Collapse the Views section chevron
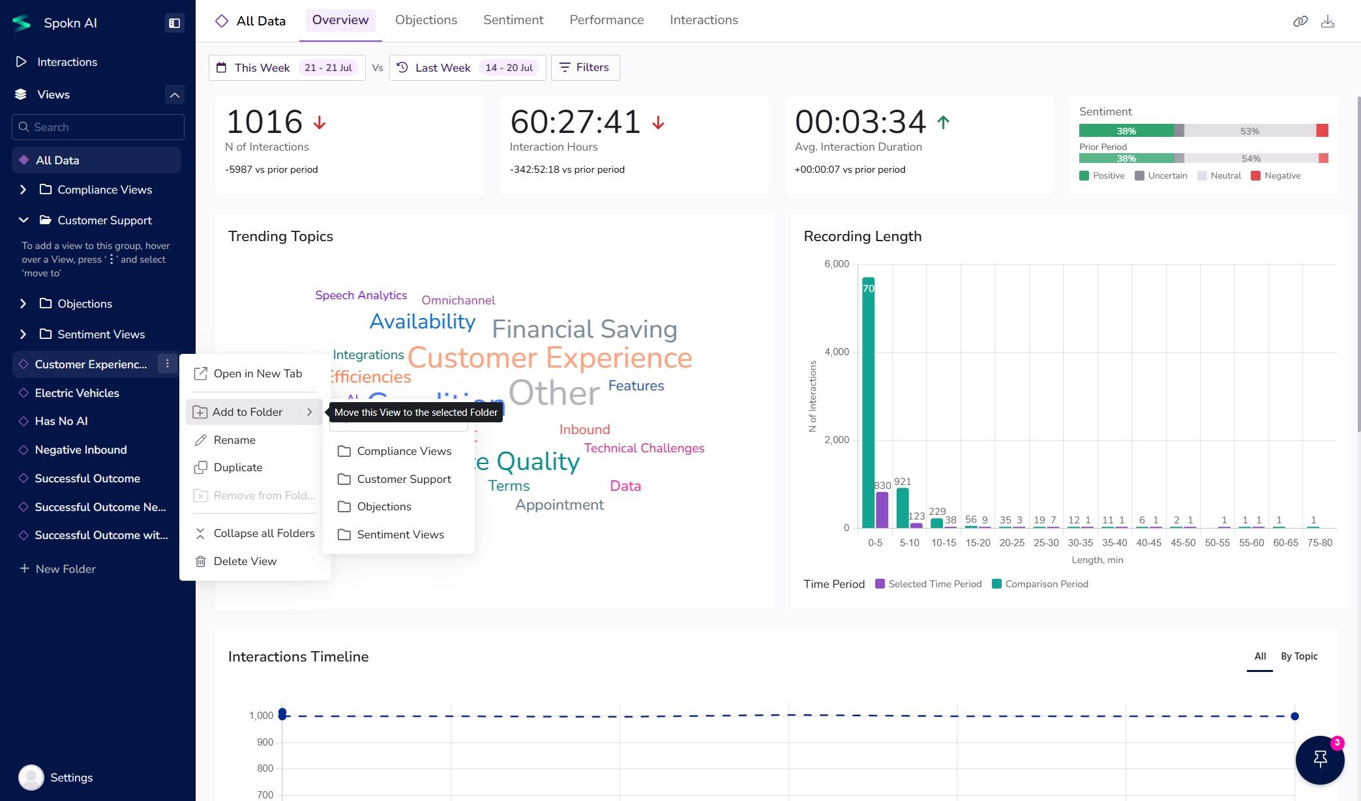This screenshot has height=801, width=1361. coord(174,95)
